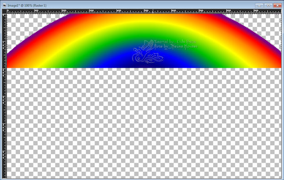Click the butterfly watermark logo on the rainbow
This screenshot has width=284, height=180.
pyautogui.click(x=148, y=52)
